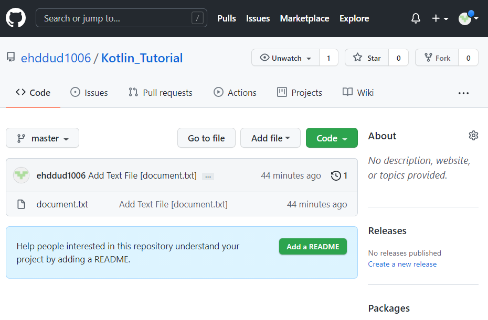Open the green Code dropdown
Viewport: 488px width, 320px height.
(x=332, y=138)
